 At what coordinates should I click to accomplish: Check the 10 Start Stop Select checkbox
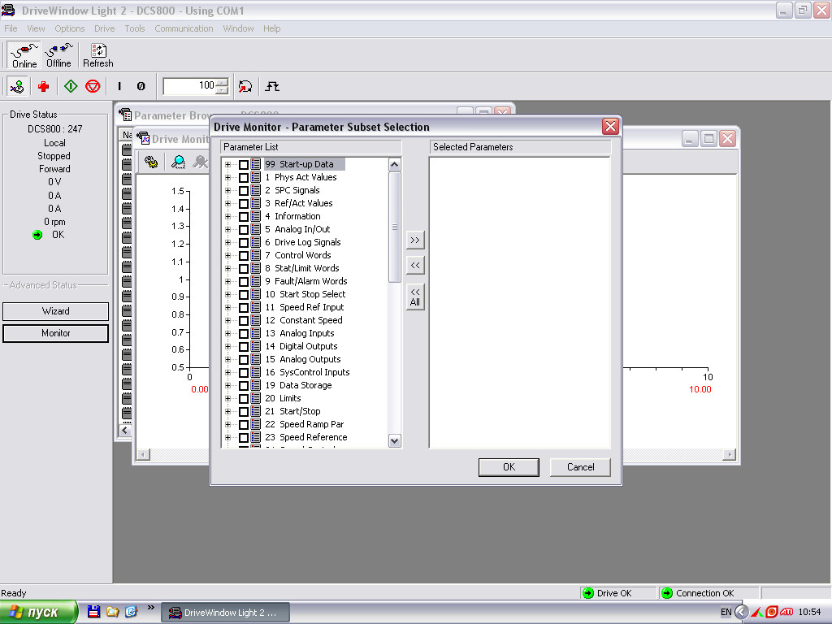point(244,294)
